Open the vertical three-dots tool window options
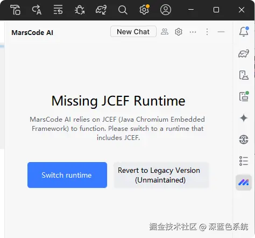The width and height of the screenshot is (255, 238). (207, 32)
